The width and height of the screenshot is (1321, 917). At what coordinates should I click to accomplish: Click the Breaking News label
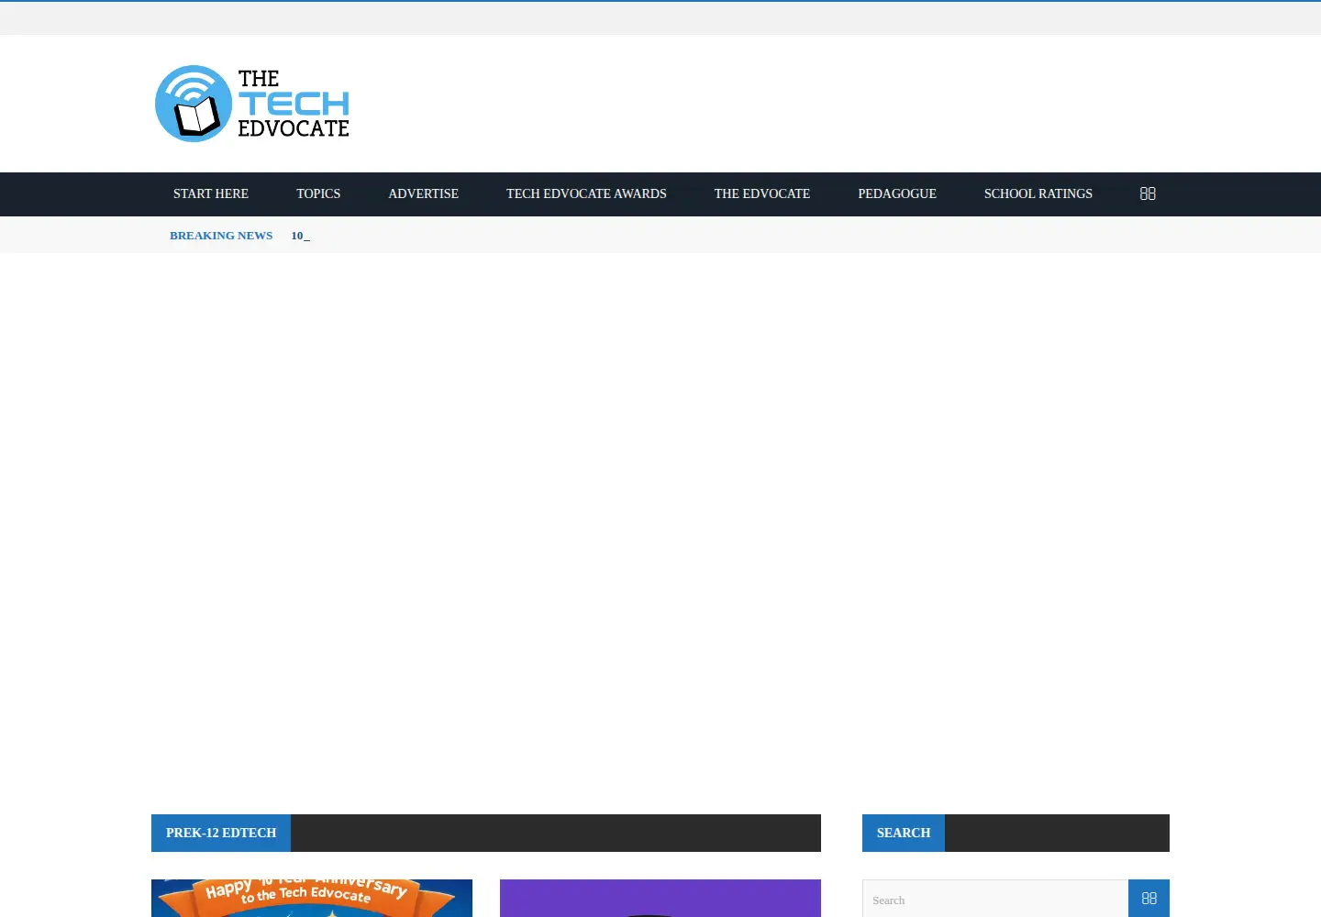(x=221, y=236)
